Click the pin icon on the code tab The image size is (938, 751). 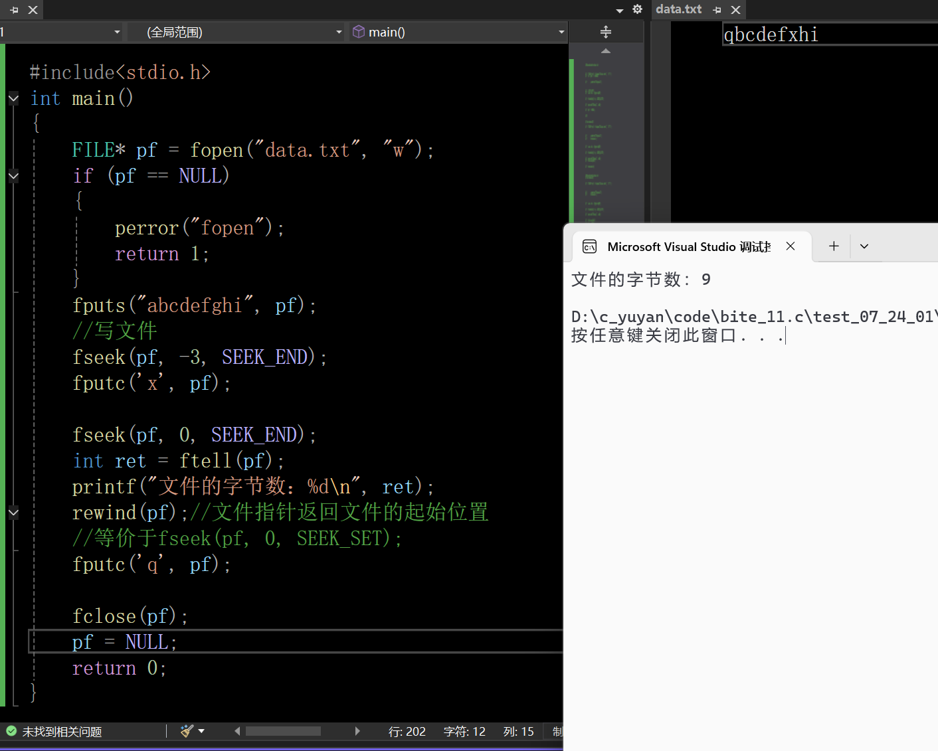(14, 10)
